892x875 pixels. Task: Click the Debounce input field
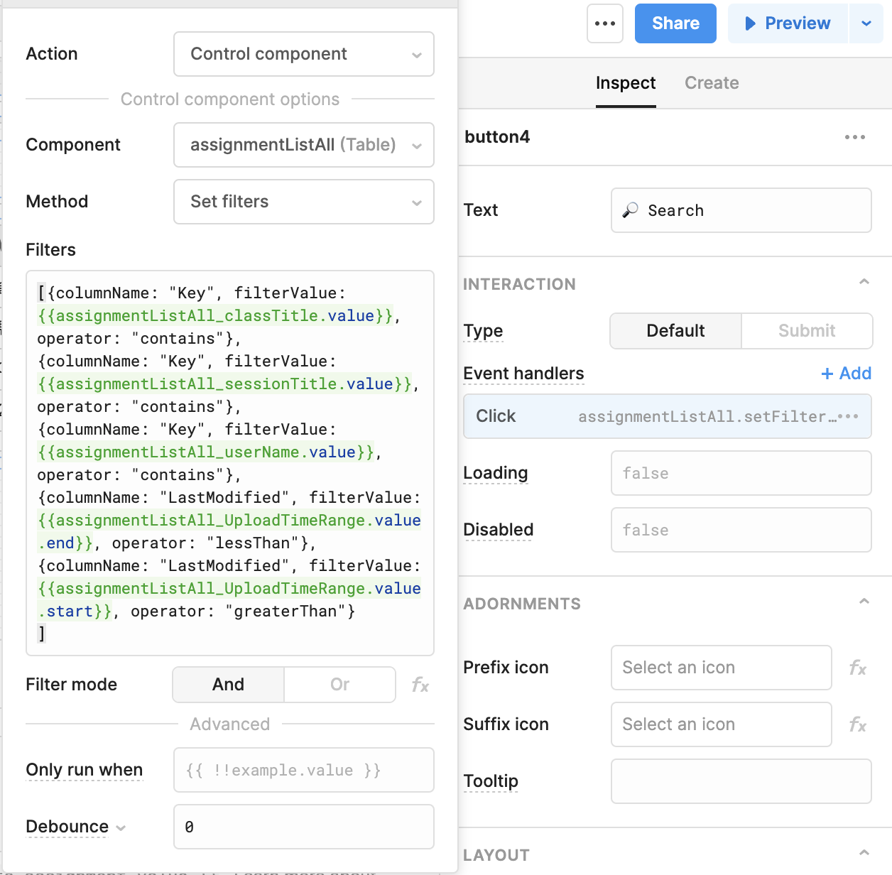tap(303, 827)
